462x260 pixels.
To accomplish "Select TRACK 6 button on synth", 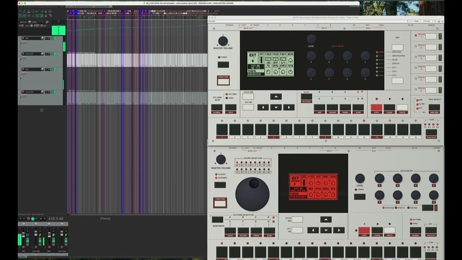I will click(x=431, y=90).
